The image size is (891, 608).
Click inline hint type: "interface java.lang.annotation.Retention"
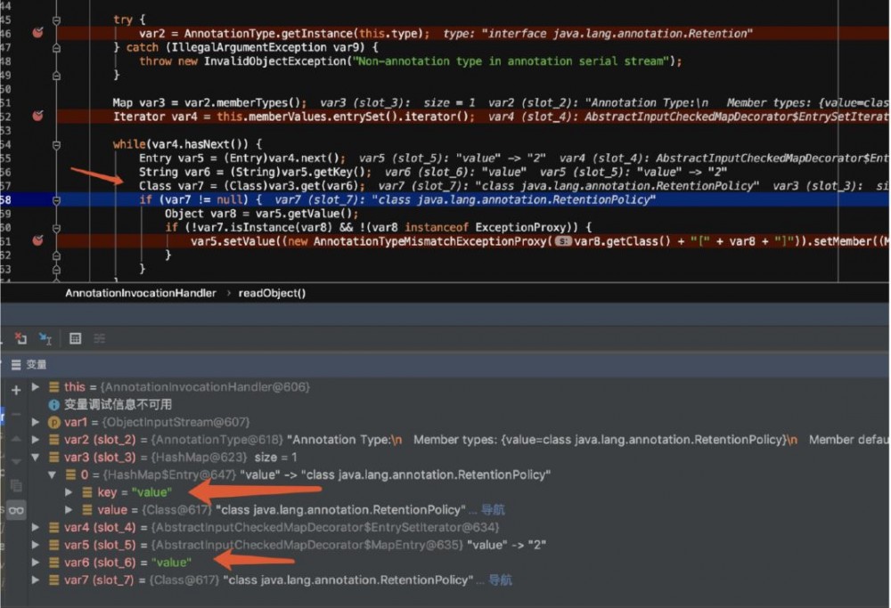598,34
